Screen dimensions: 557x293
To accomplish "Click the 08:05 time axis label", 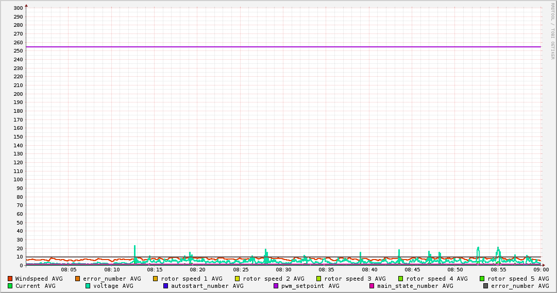I will coord(69,269).
